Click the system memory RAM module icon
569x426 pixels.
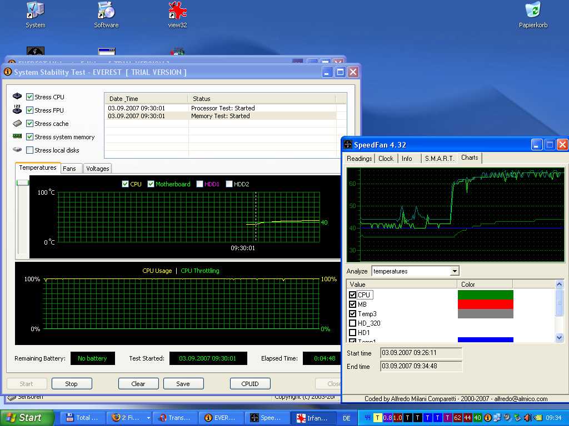[x=17, y=136]
